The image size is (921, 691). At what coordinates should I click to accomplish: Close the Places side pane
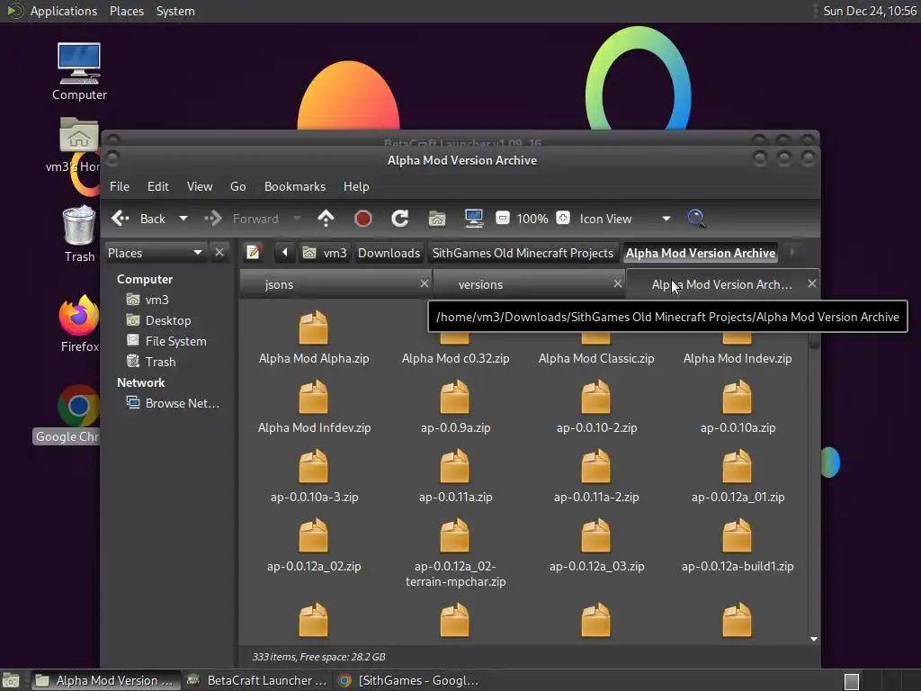point(219,253)
